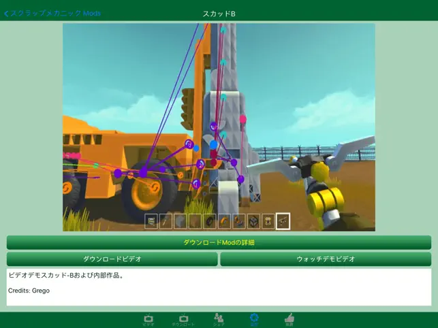Open the シェア tab with people icon

tap(219, 320)
